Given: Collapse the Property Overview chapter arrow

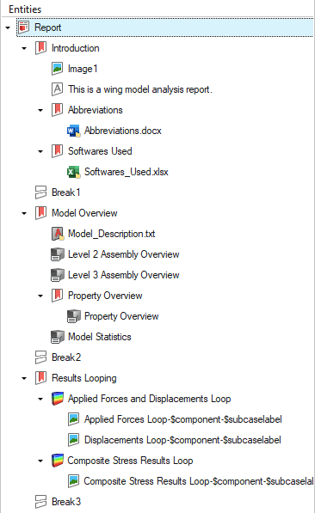Looking at the screenshot, I should [40, 296].
